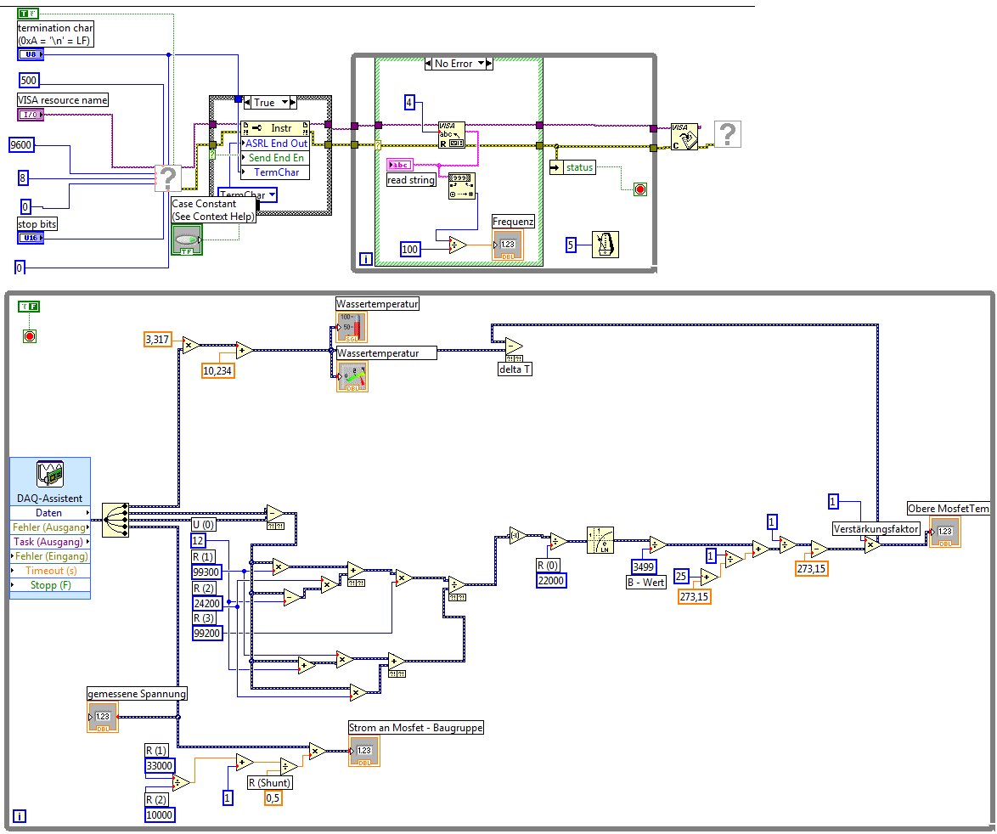The height and width of the screenshot is (834, 997).
Task: Click the Verstärkungsfaktor label
Action: tap(876, 529)
